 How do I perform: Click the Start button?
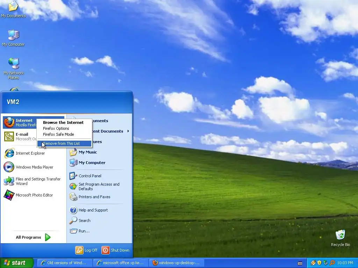click(x=17, y=263)
